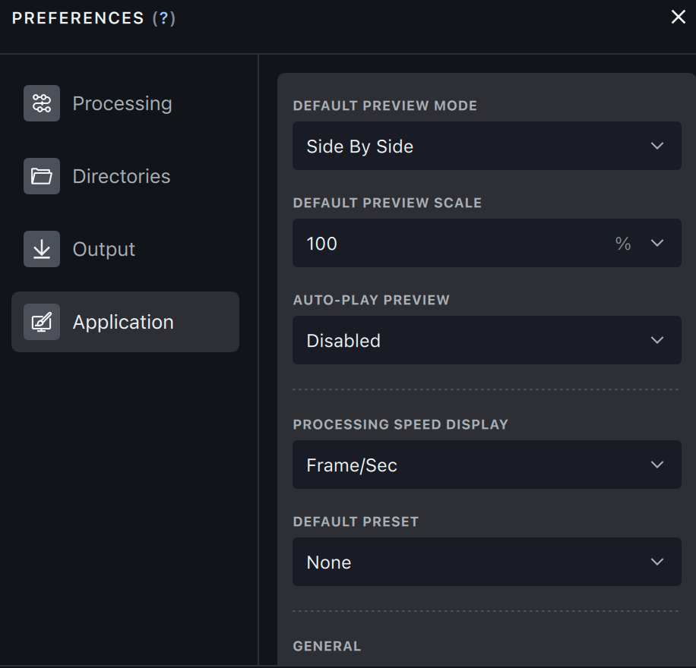Click the chevron on Processing Speed Display
This screenshot has width=696, height=668.
[x=657, y=465]
